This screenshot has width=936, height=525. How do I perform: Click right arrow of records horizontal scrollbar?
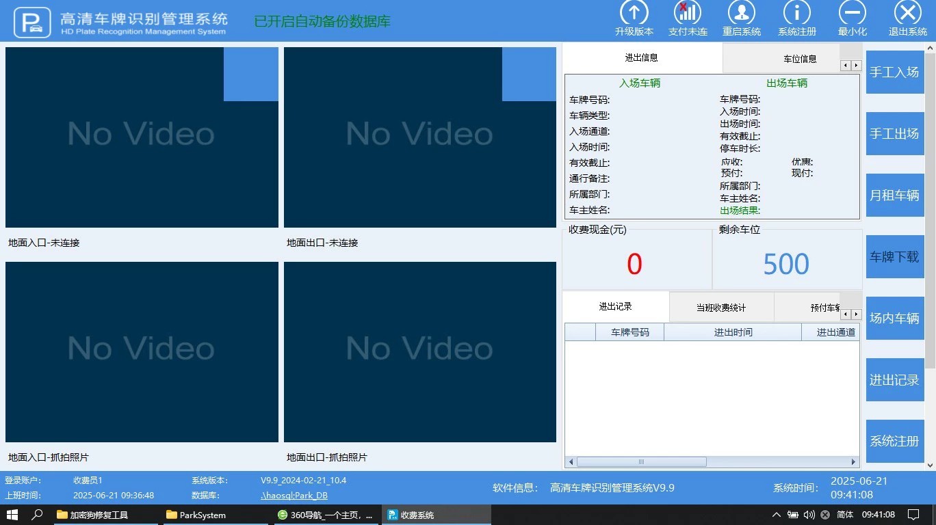pyautogui.click(x=853, y=462)
